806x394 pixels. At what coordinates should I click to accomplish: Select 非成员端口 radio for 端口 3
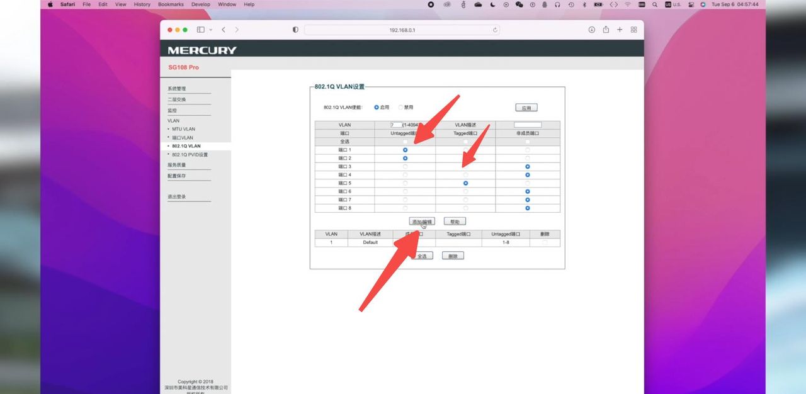coord(527,166)
